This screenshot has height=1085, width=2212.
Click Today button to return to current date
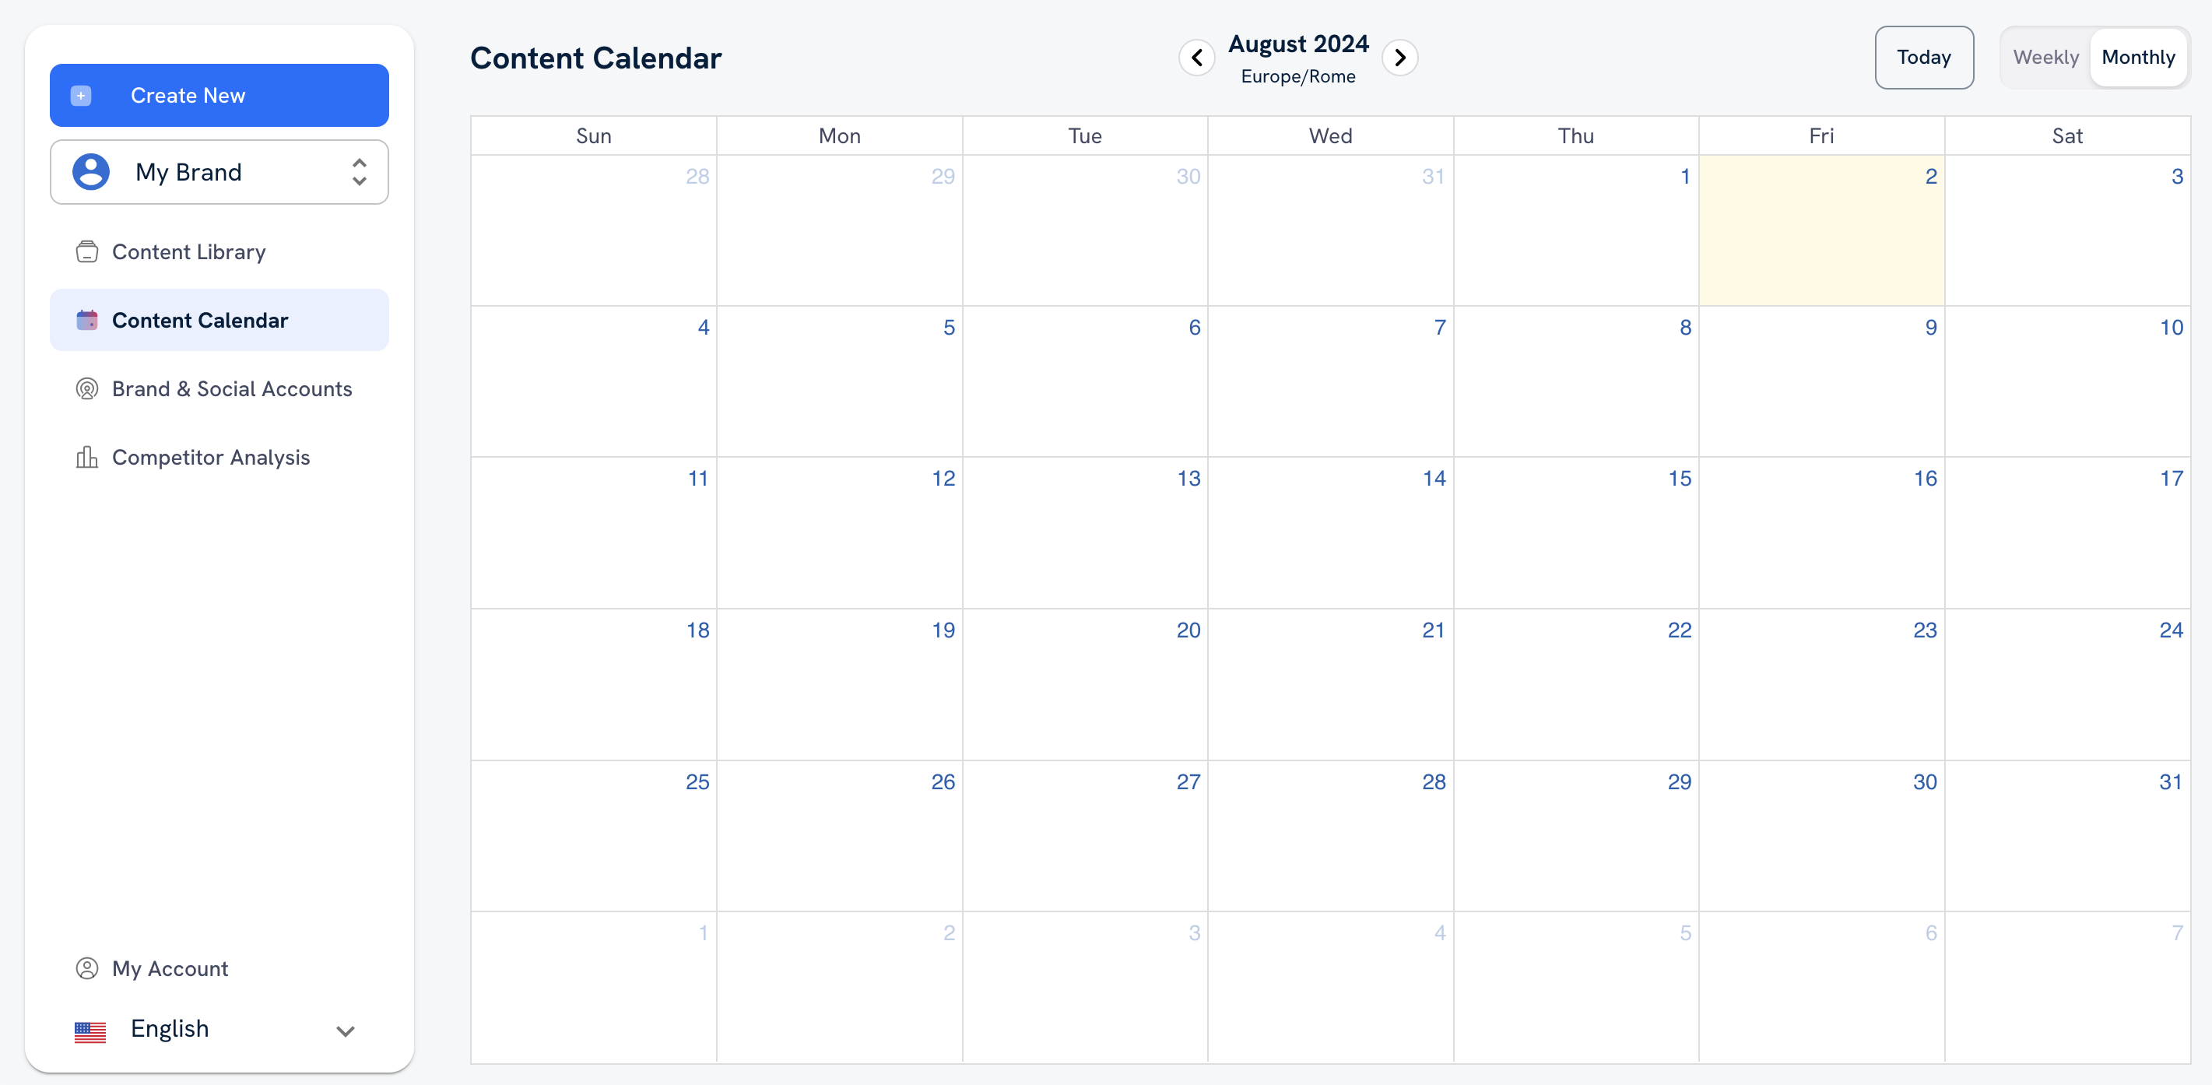tap(1922, 57)
